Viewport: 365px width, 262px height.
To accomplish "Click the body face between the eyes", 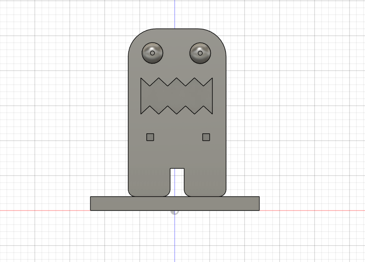I will (x=176, y=53).
